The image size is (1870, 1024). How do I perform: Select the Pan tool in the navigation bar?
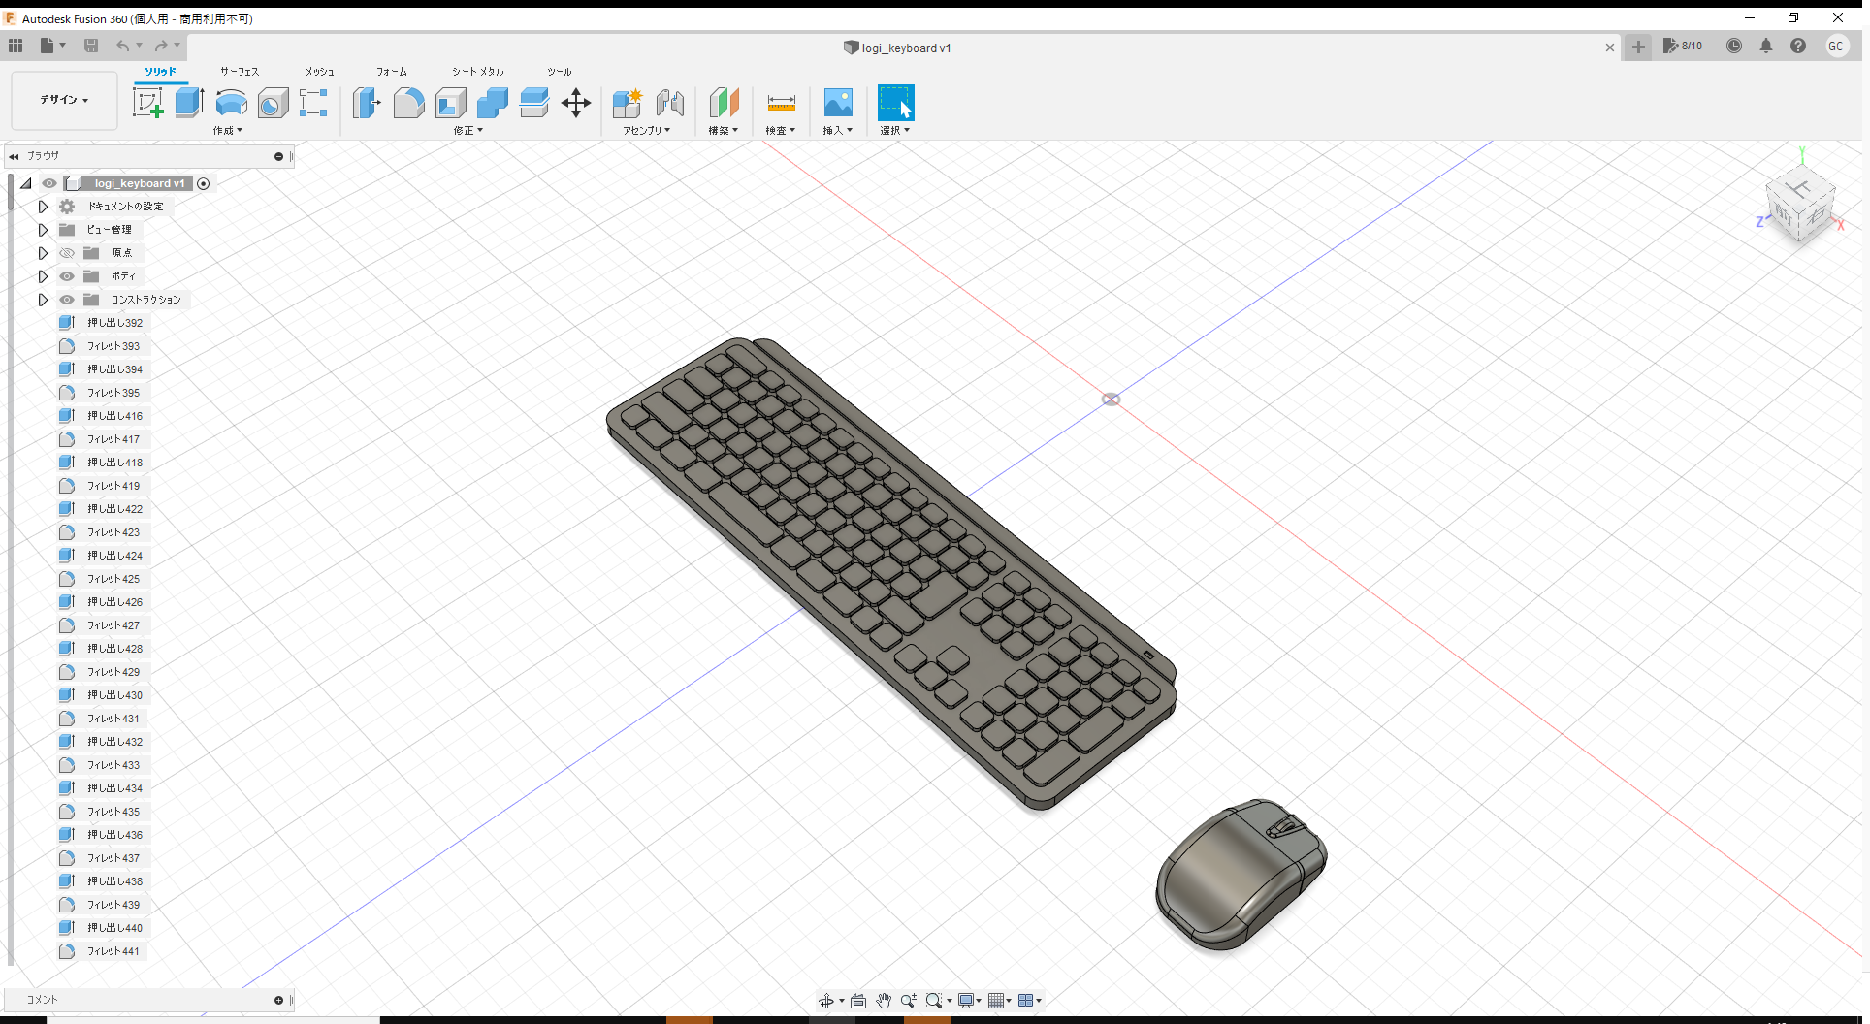point(884,1000)
